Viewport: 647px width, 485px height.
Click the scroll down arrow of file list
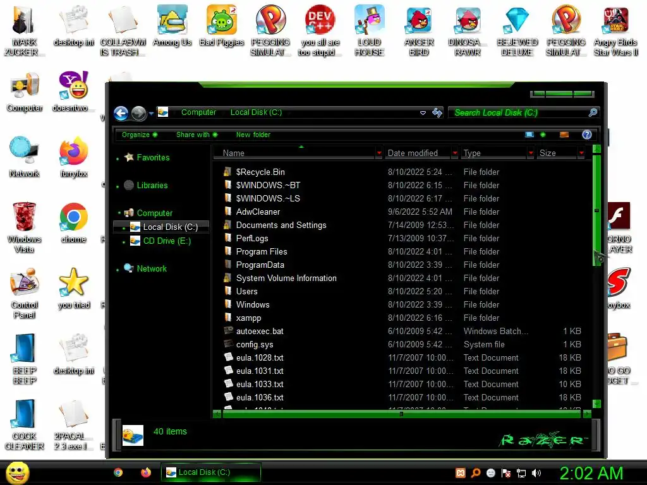[596, 404]
